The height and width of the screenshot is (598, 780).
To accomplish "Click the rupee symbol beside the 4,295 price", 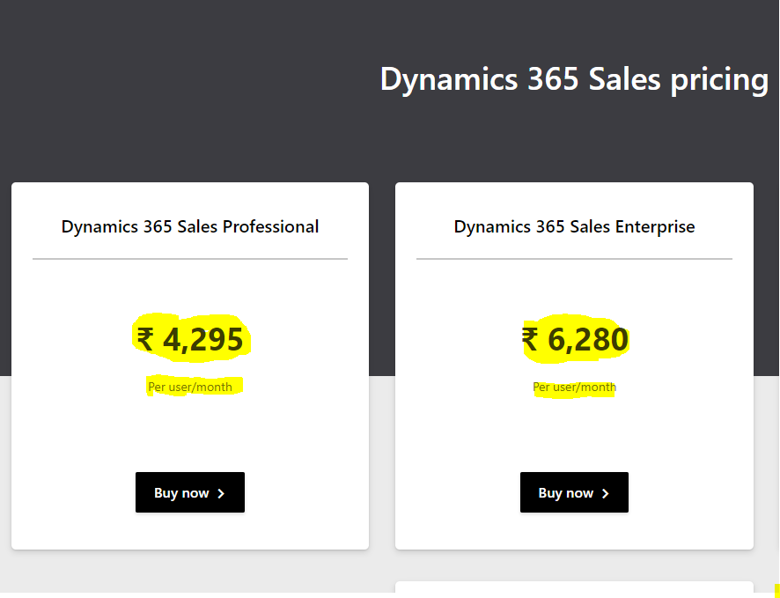I will [146, 339].
